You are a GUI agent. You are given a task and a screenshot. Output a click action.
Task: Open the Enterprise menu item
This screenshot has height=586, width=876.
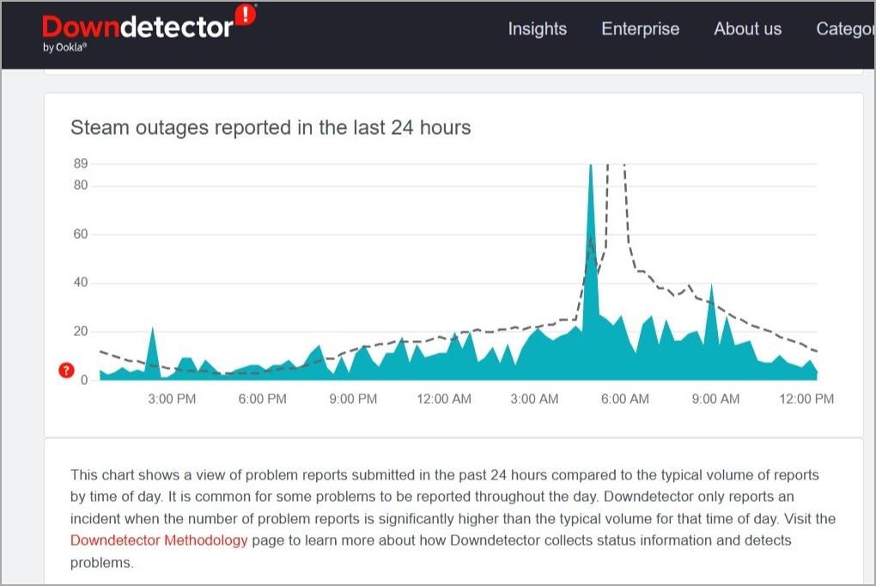(640, 28)
